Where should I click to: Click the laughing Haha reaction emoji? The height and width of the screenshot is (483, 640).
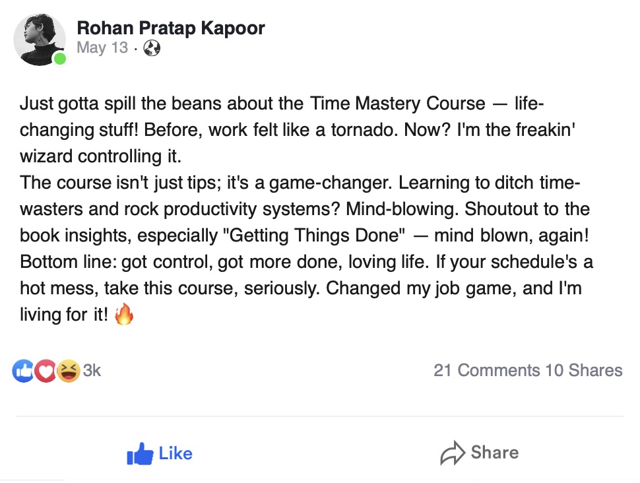[67, 371]
